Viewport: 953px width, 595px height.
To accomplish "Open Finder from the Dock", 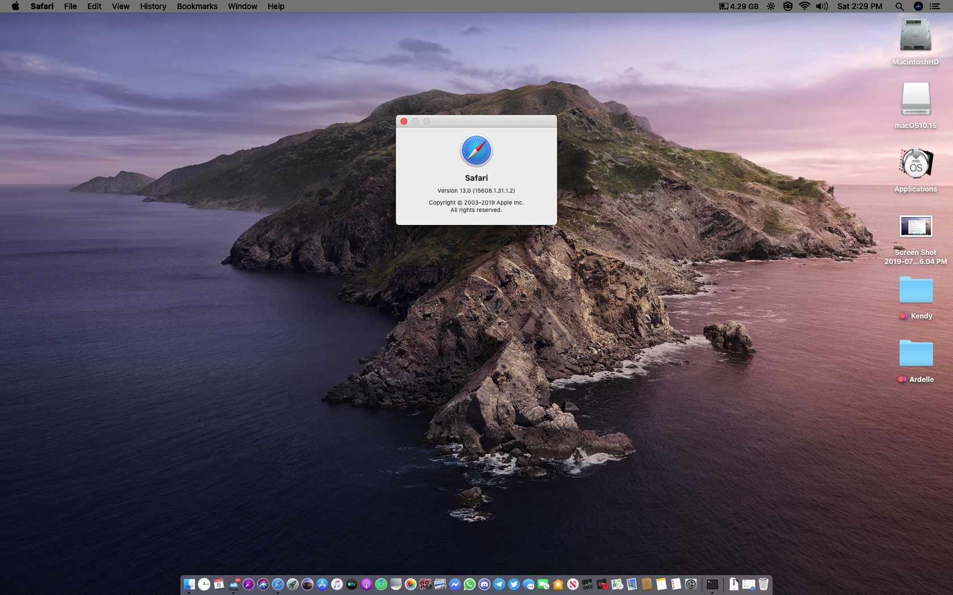I will [x=189, y=584].
